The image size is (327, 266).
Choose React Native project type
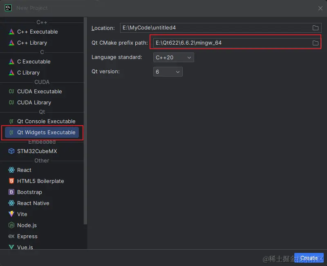click(42, 203)
